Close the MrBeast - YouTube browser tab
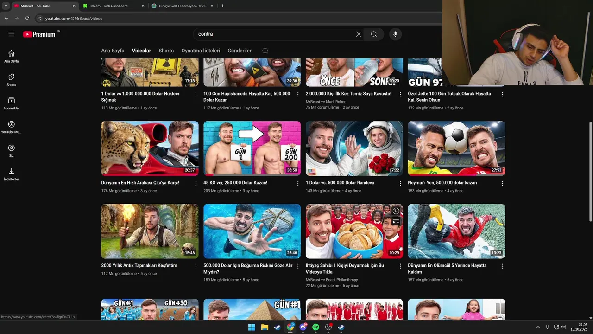 tap(74, 6)
